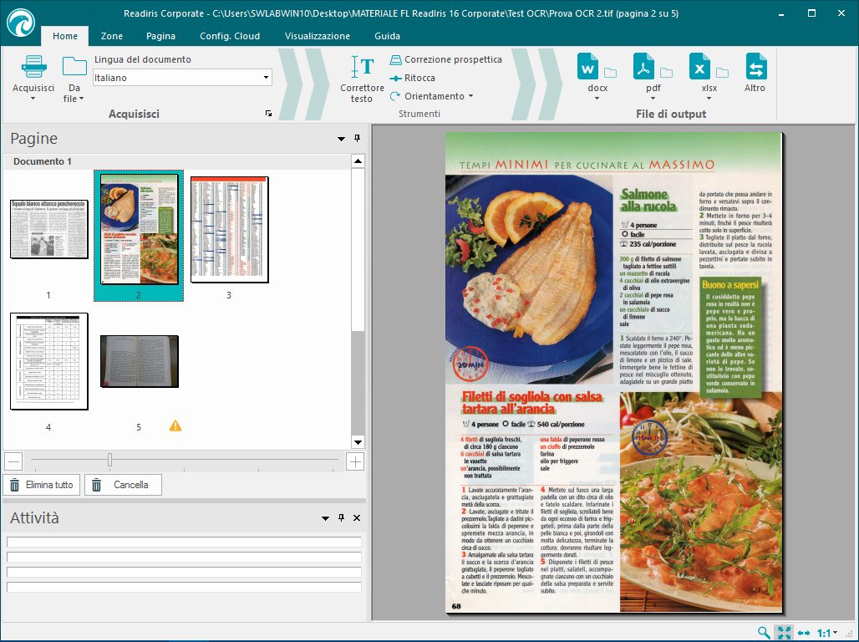Switch to the Zone tab
Screen dimensions: 859x642
click(112, 36)
